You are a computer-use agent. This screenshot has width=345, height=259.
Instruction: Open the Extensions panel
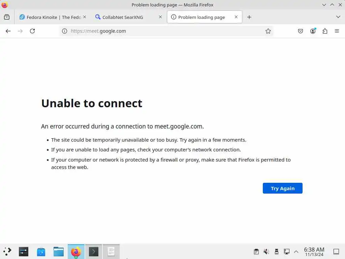(x=325, y=31)
